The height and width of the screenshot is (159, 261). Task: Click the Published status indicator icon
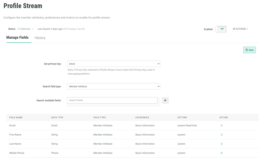[x=18, y=29]
